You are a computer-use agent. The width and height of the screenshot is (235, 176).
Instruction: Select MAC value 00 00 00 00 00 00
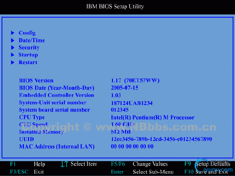point(132,146)
